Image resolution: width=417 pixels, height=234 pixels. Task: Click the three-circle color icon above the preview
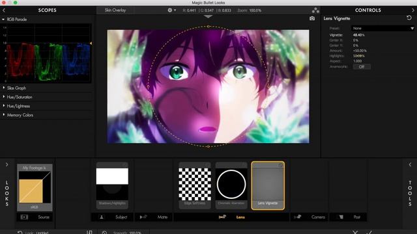(315, 10)
